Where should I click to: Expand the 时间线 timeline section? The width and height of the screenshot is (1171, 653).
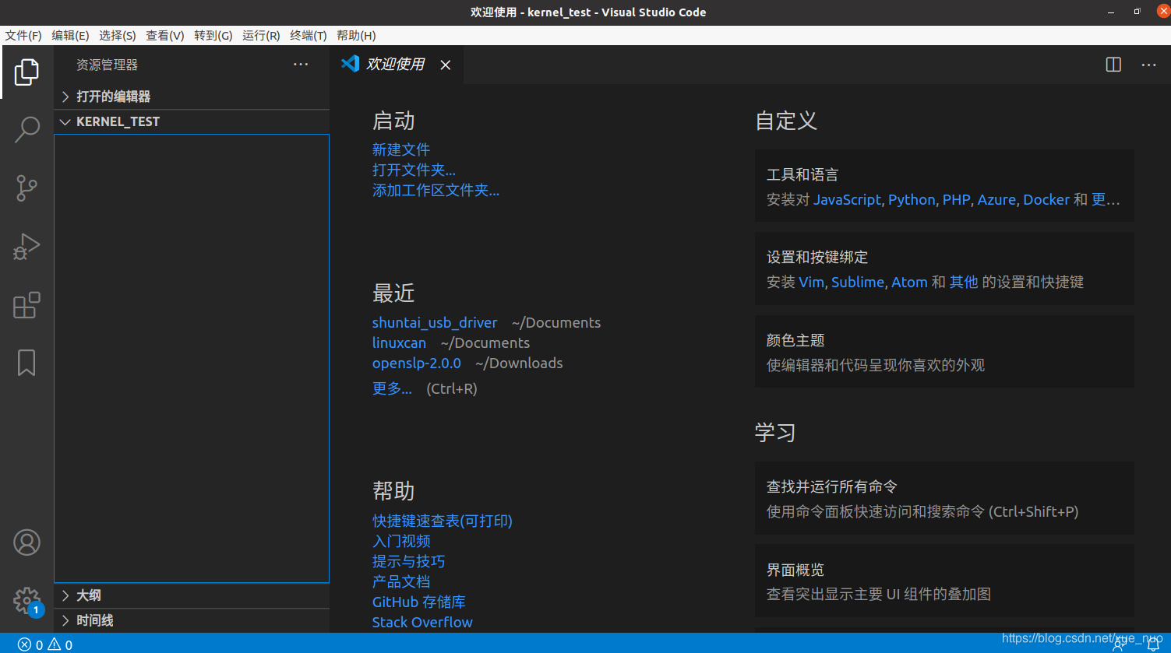click(x=192, y=620)
